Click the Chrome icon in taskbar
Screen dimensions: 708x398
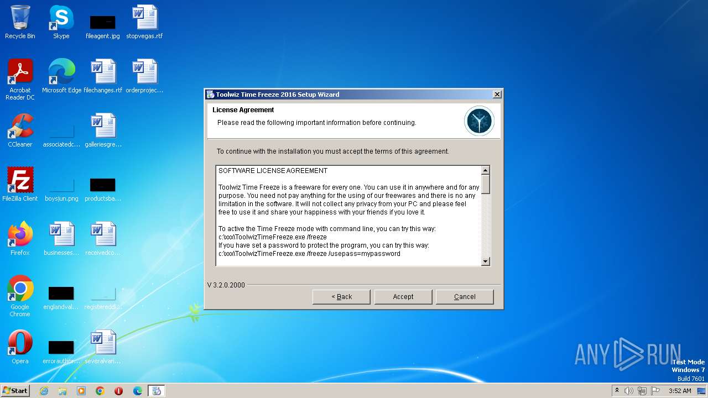pyautogui.click(x=100, y=391)
